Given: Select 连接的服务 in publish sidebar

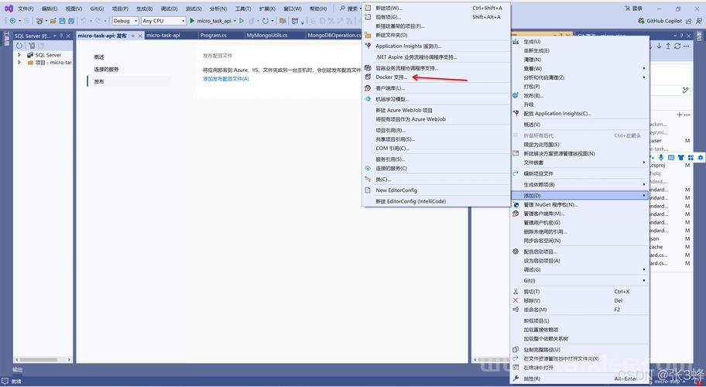Looking at the screenshot, I should click(106, 70).
